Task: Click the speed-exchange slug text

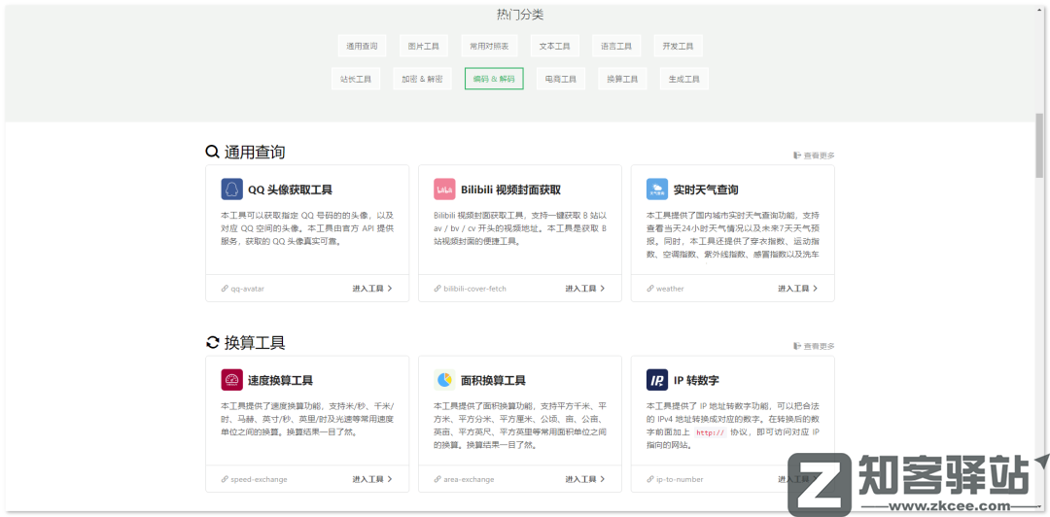Action: click(259, 479)
